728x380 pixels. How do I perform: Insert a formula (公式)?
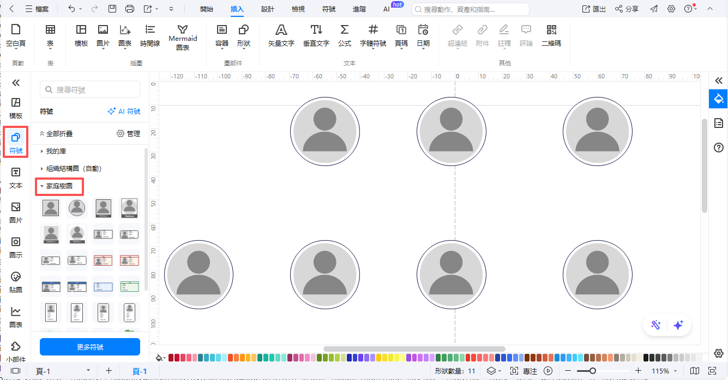344,35
